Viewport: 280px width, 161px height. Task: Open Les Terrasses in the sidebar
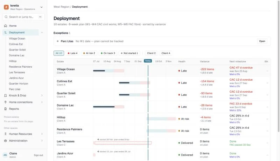pyautogui.click(x=17, y=72)
